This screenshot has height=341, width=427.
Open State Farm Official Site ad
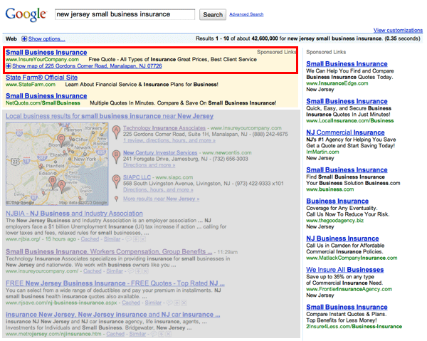[x=42, y=78]
